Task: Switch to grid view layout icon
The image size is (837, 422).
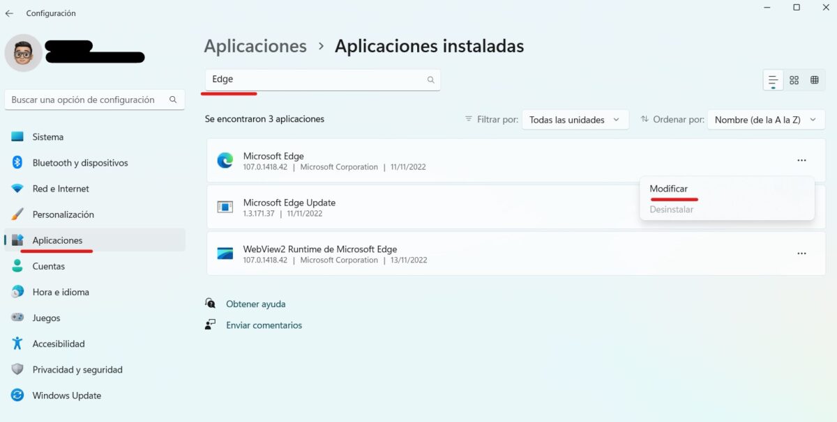Action: (794, 81)
